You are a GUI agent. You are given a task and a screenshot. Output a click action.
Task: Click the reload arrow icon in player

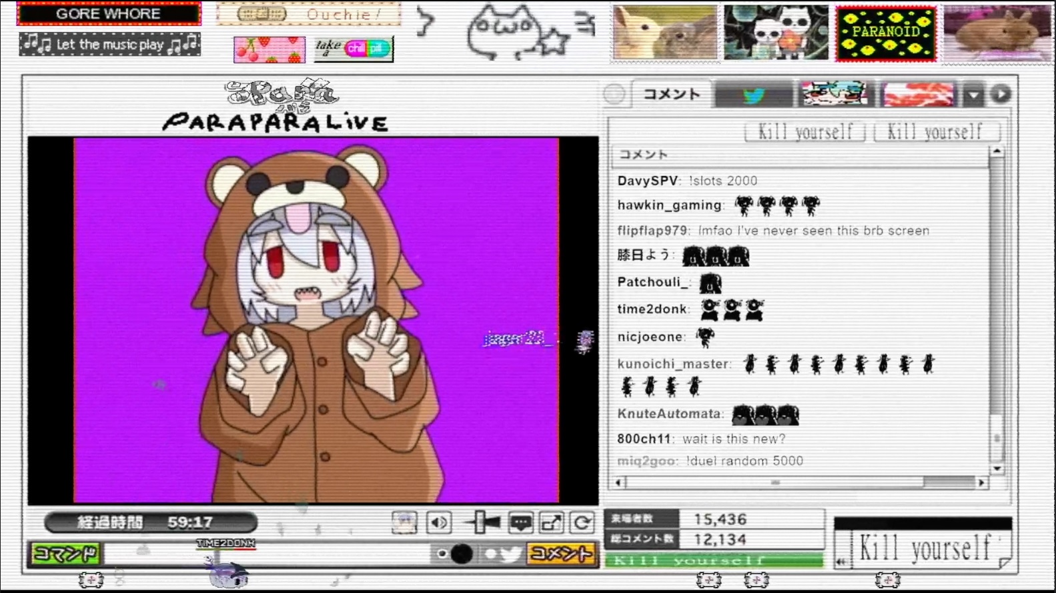click(582, 523)
